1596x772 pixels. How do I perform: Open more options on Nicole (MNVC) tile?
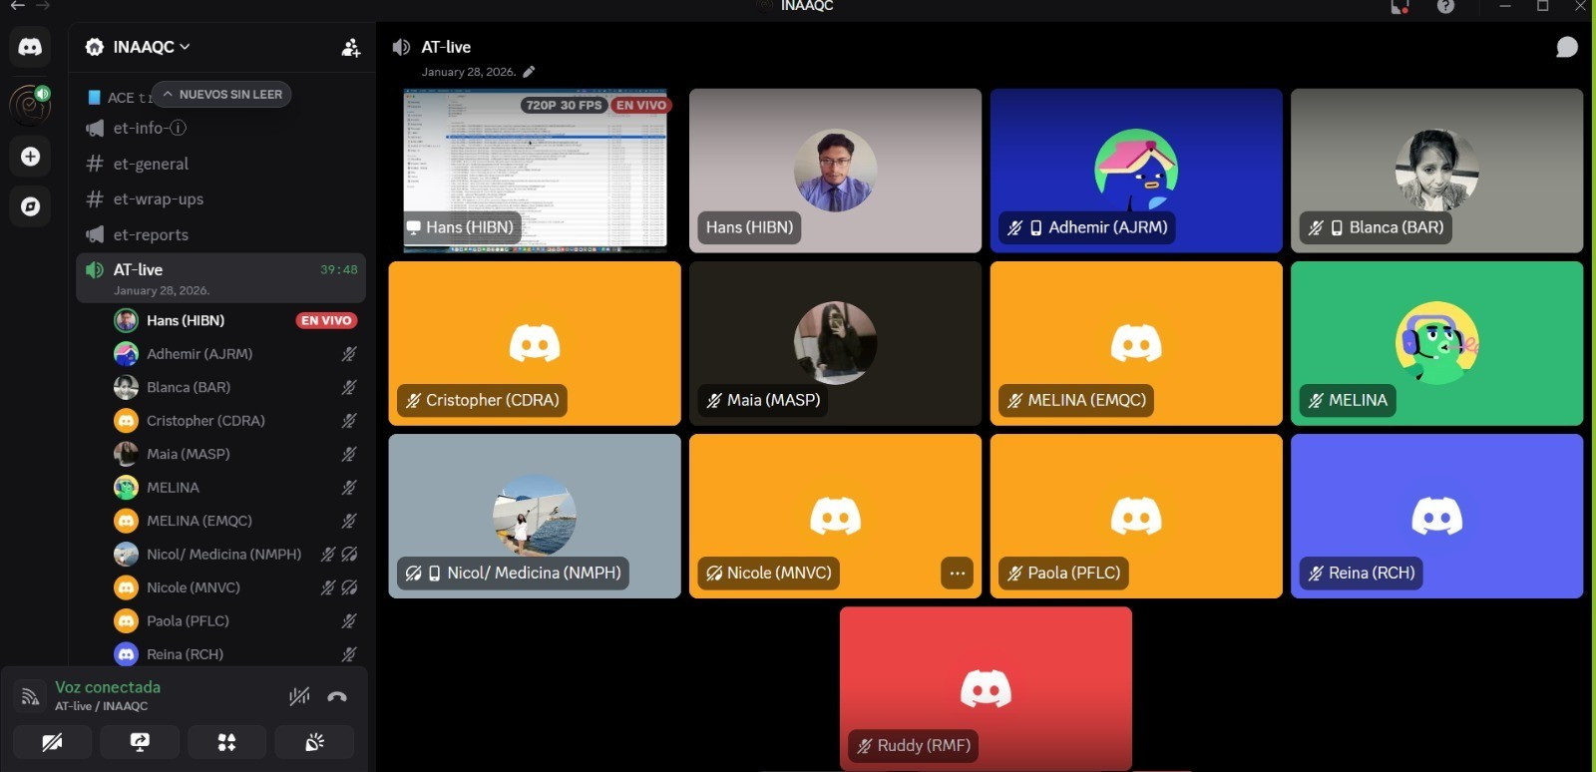[957, 574]
